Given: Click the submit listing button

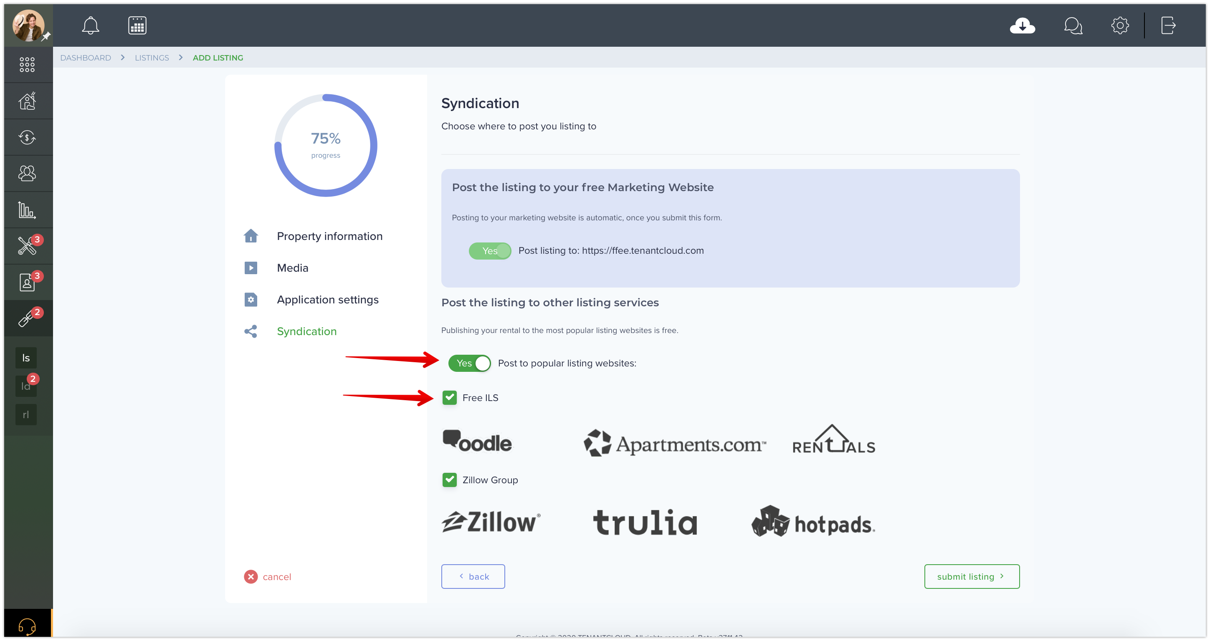Looking at the screenshot, I should pos(972,576).
